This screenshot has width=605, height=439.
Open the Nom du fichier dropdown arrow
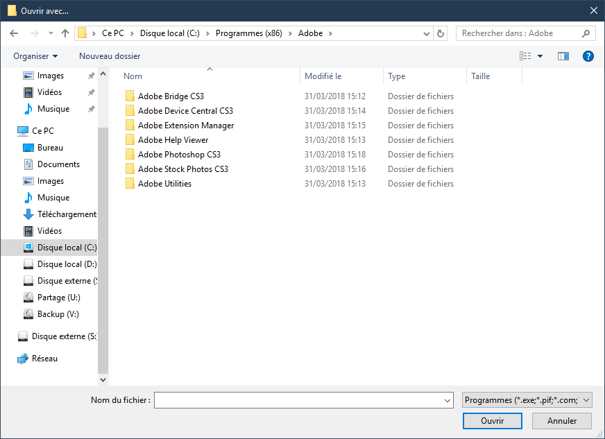pyautogui.click(x=448, y=400)
